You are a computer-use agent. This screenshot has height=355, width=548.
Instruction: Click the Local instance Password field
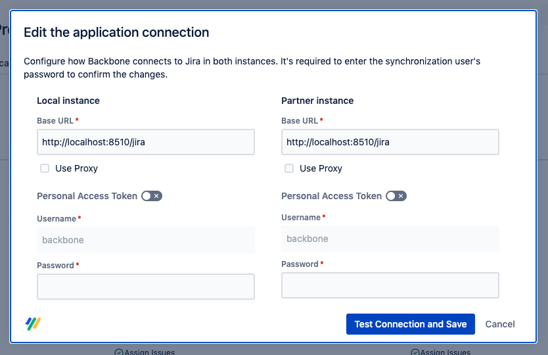145,287
